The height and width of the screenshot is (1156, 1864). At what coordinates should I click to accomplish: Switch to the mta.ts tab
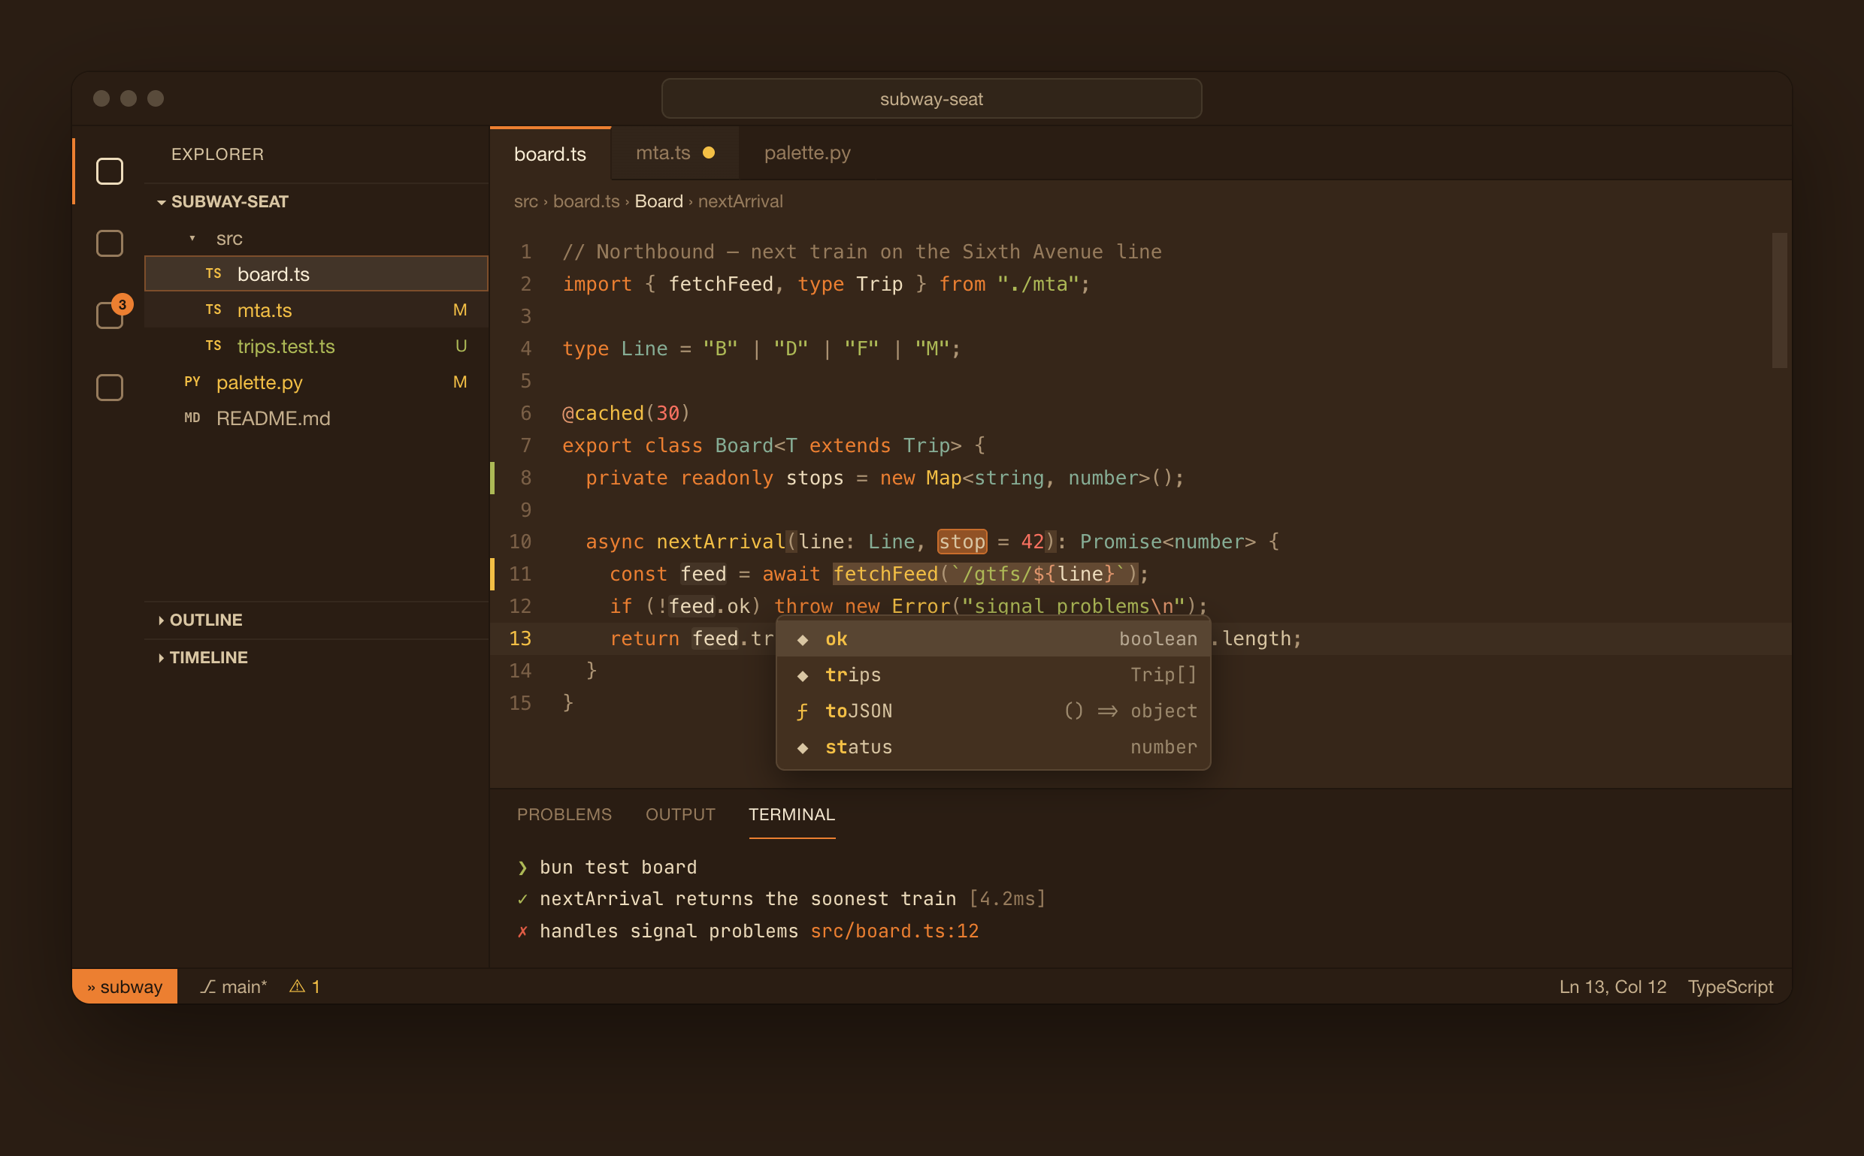coord(675,153)
